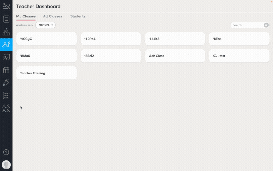Open the *10GyC class card

[46, 39]
